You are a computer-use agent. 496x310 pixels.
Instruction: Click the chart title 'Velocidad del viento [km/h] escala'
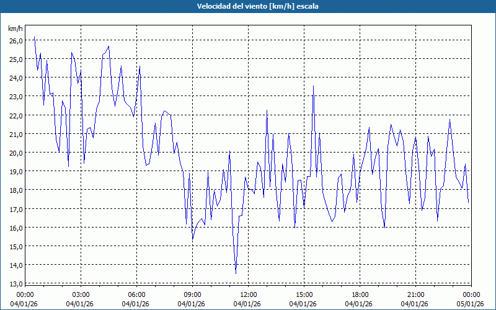pos(248,7)
